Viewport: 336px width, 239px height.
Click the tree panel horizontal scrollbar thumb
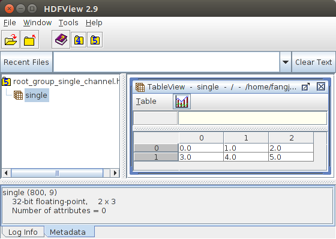click(57, 173)
